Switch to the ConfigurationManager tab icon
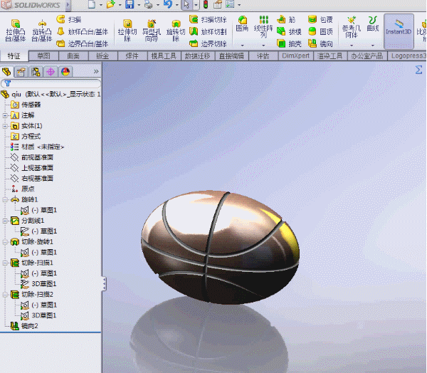427x373 pixels. [36, 72]
